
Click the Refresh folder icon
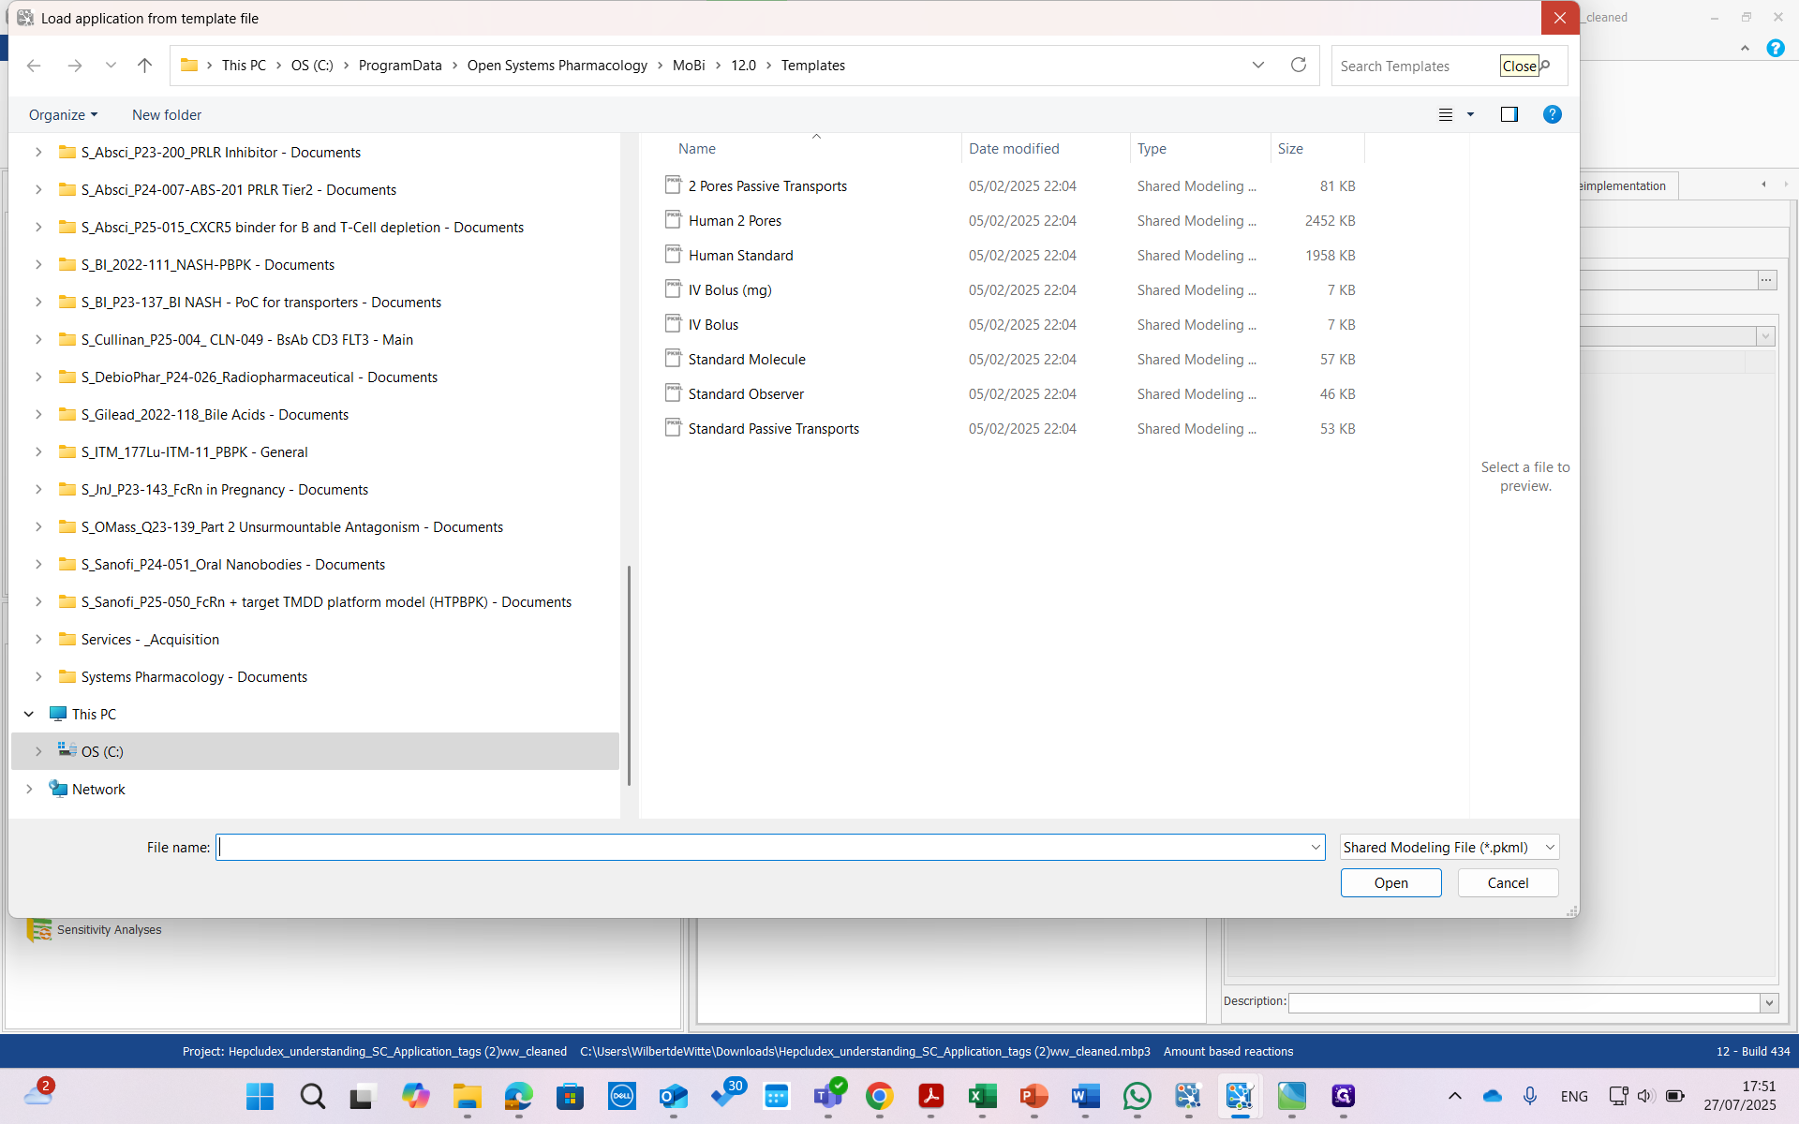point(1298,66)
